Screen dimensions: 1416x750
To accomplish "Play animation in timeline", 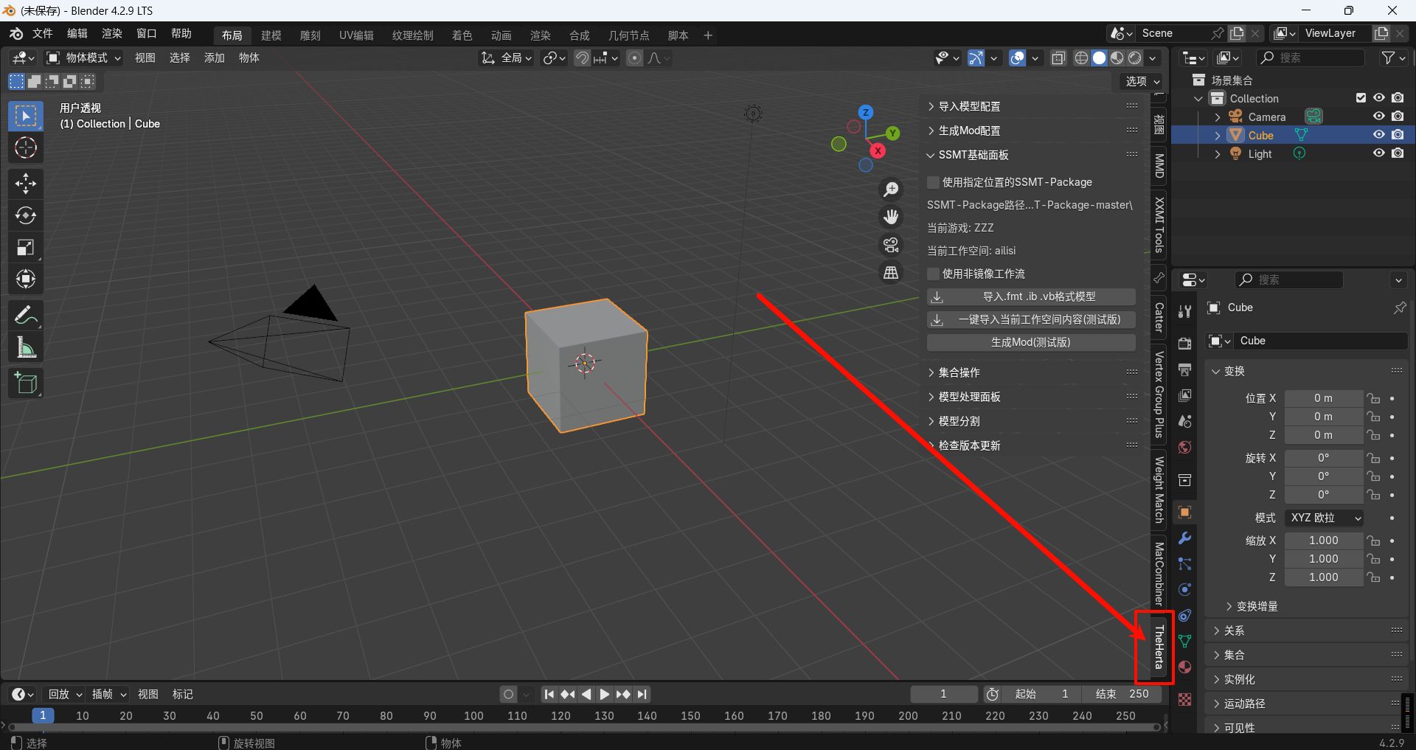I will click(605, 694).
